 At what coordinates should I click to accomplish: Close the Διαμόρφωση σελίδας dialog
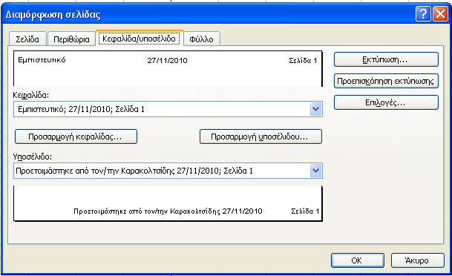[x=440, y=14]
